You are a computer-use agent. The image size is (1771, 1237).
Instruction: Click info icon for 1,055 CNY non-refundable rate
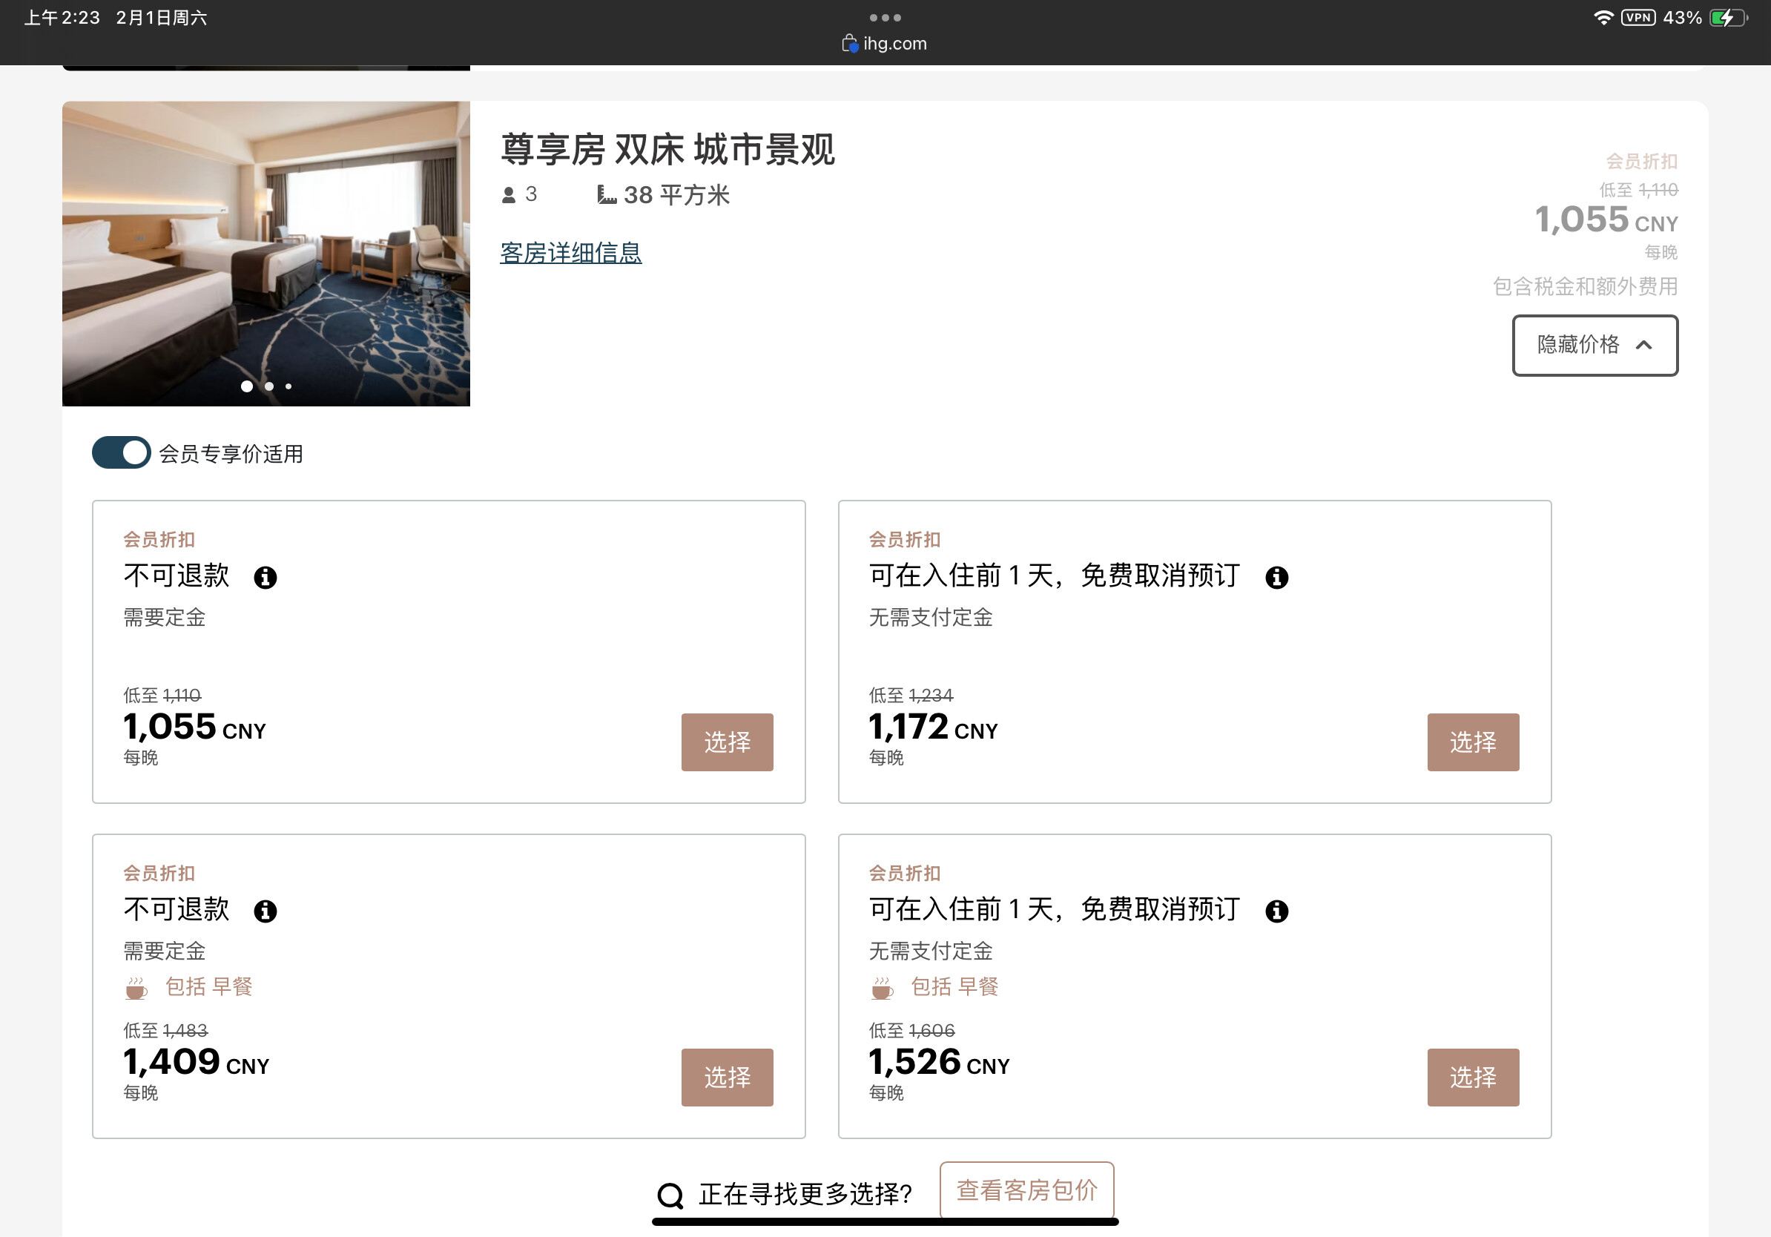tap(266, 578)
